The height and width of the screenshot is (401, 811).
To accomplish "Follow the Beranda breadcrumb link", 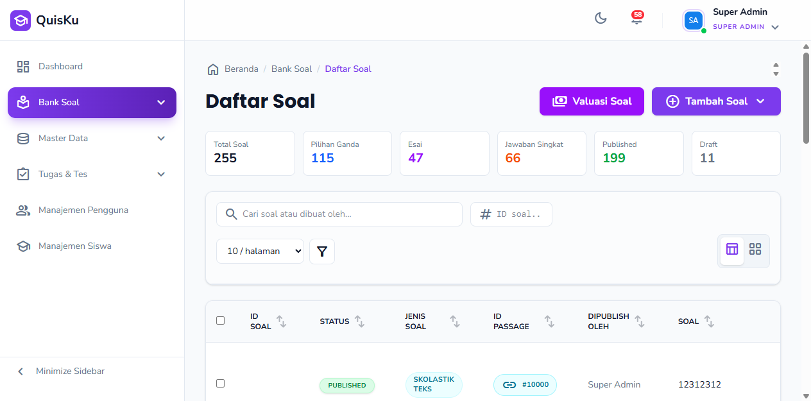I will point(241,69).
